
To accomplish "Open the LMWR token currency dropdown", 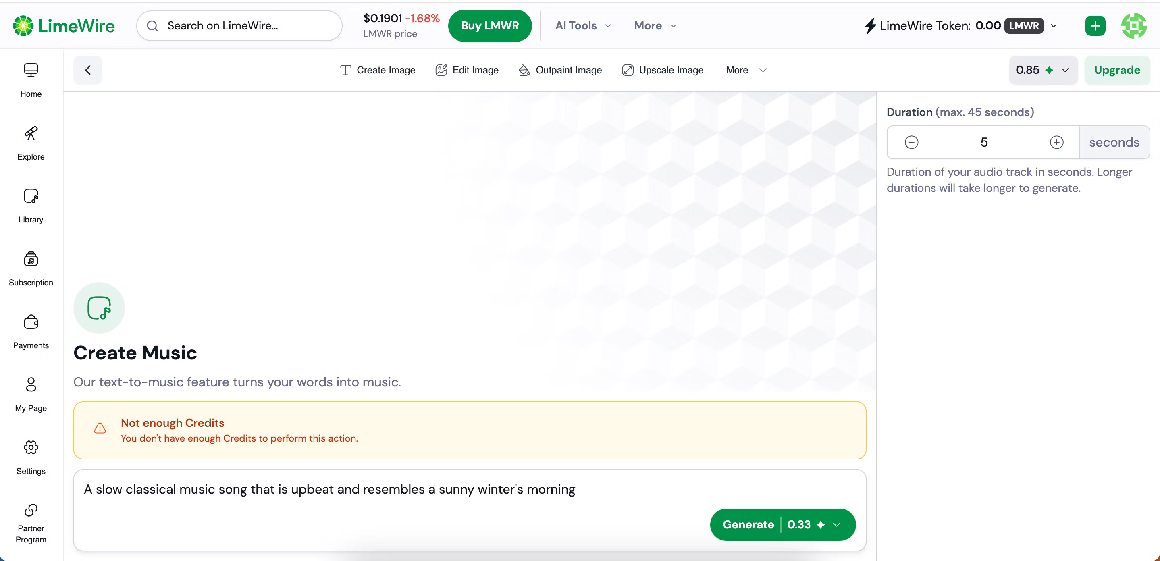I will coord(1054,26).
